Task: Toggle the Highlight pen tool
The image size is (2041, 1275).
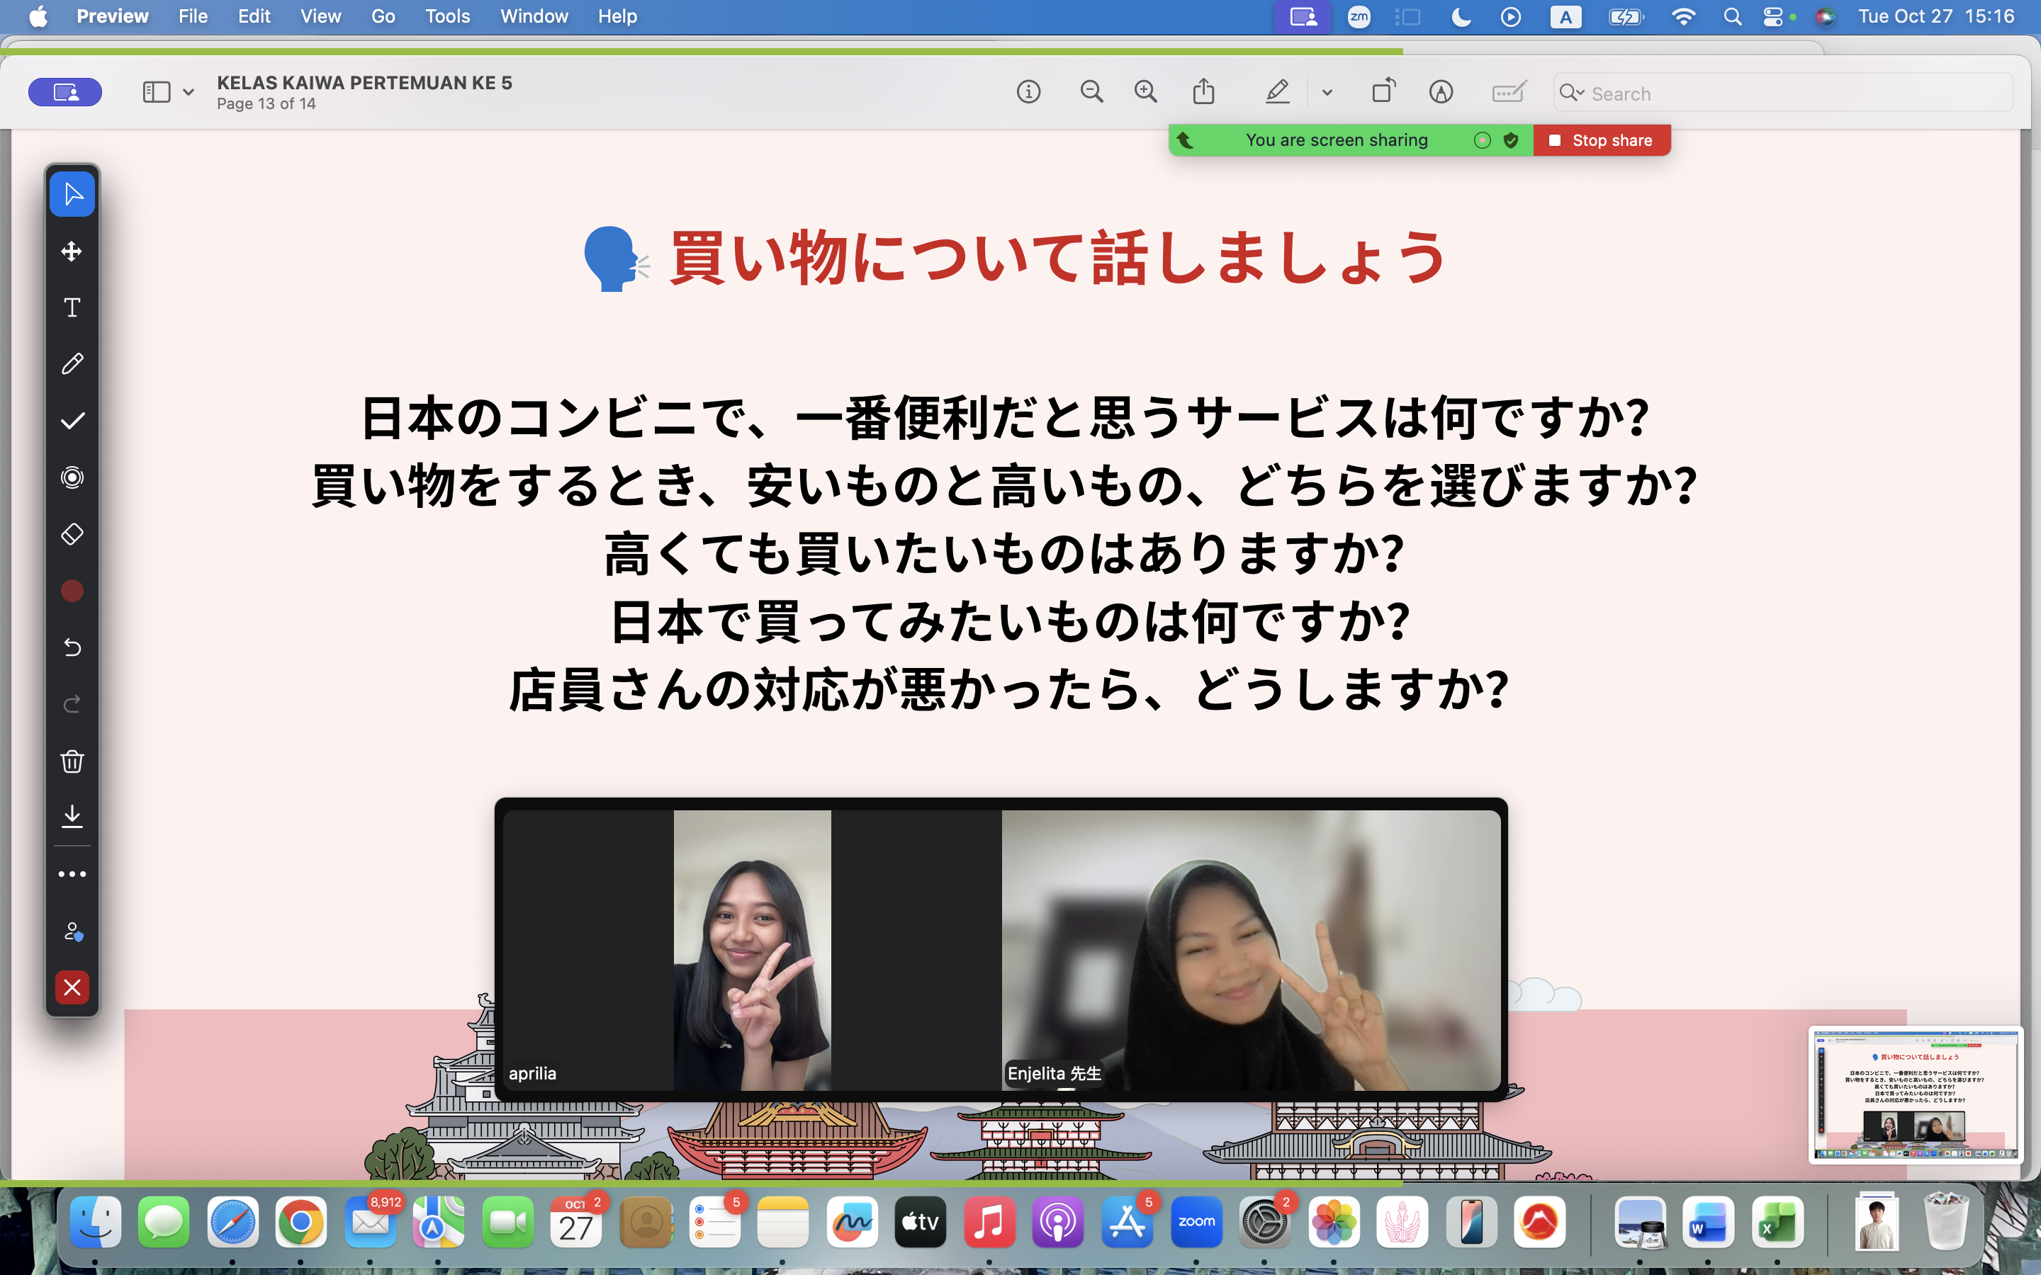Action: tap(1278, 92)
